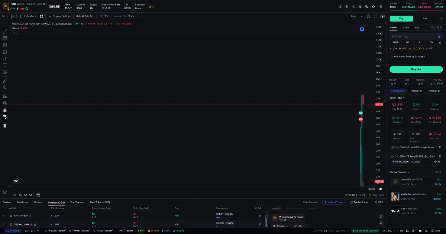The width and height of the screenshot is (446, 234).
Task: Take a chart snapshot with camera icon
Action: (x=382, y=16)
